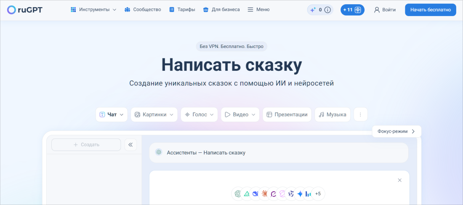Image resolution: width=463 pixels, height=205 pixels.
Task: Enable Фокус-режим
Action: pyautogui.click(x=396, y=131)
